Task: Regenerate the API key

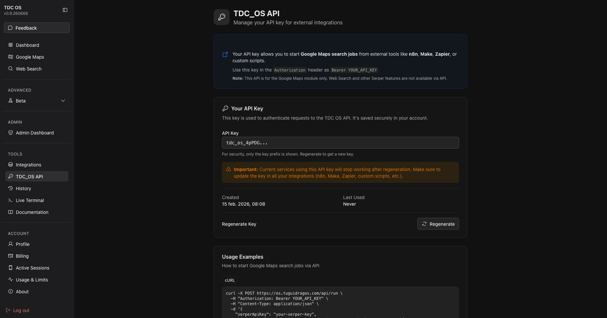Action: pyautogui.click(x=438, y=224)
